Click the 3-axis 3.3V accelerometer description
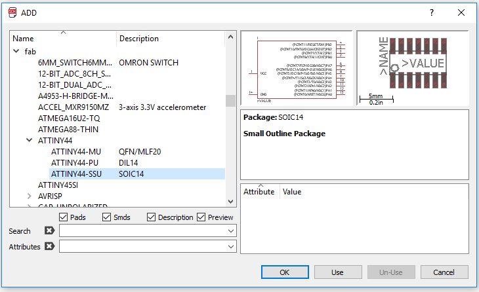479x292 pixels. [x=163, y=107]
